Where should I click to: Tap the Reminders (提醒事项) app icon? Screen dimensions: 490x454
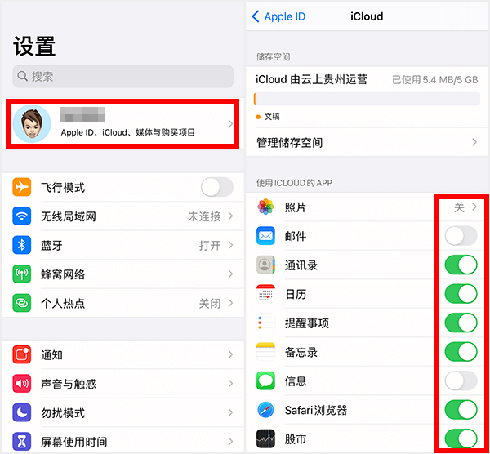[265, 323]
